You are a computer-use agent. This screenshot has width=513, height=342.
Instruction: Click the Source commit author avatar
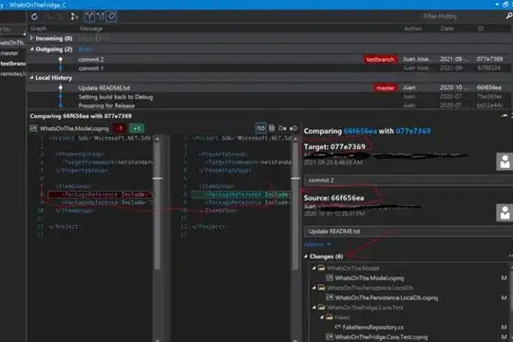[504, 213]
